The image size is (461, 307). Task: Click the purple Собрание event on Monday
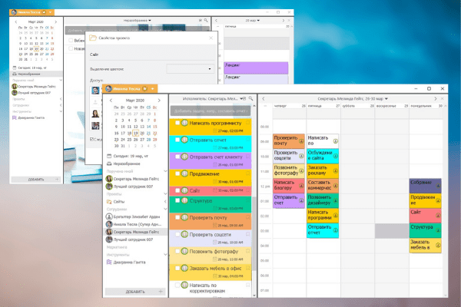click(425, 185)
